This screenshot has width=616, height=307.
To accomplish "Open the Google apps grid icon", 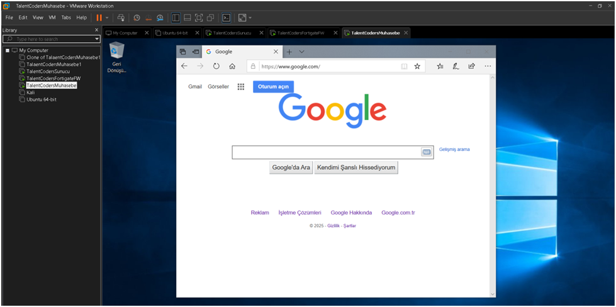I will click(x=241, y=87).
